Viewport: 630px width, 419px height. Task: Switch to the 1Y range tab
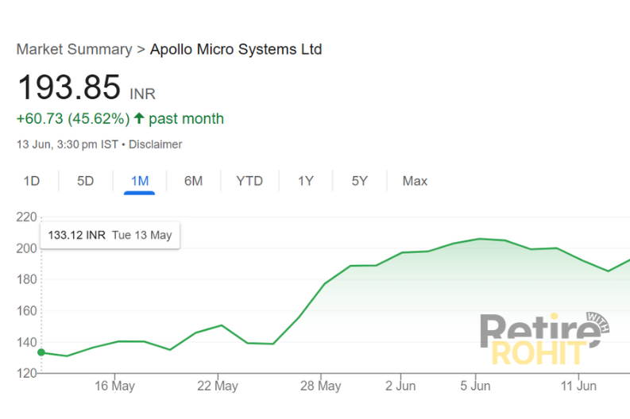coord(306,181)
